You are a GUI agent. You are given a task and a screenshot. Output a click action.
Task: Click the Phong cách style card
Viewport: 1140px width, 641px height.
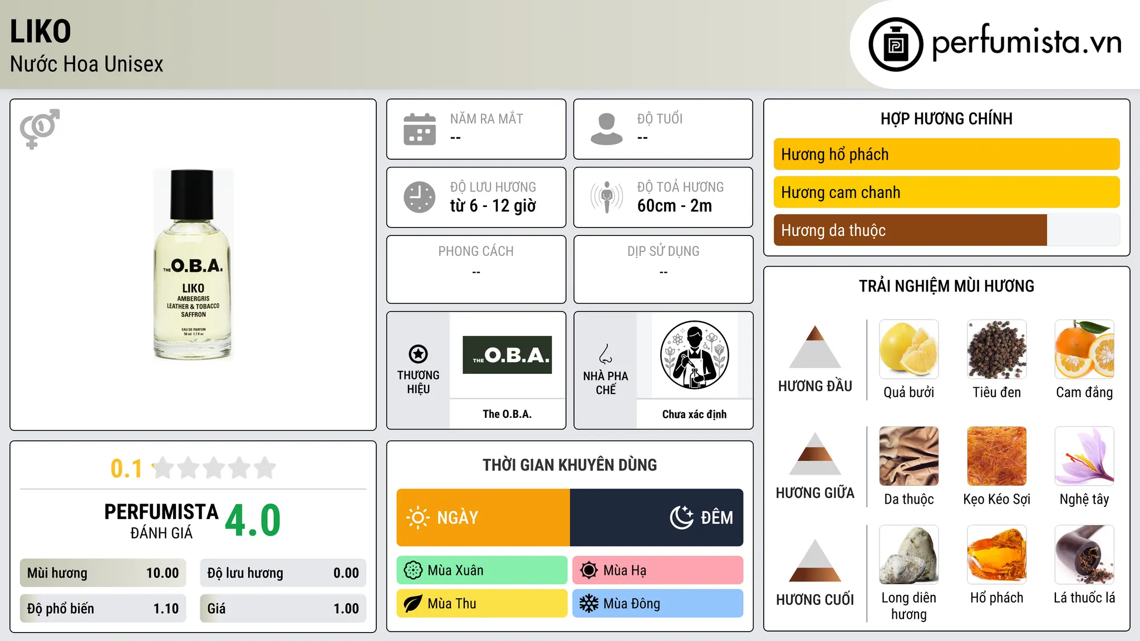click(476, 269)
